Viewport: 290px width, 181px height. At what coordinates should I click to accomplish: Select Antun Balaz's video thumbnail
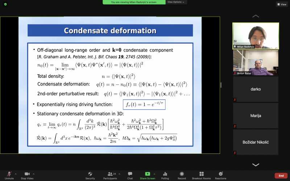tap(256, 63)
